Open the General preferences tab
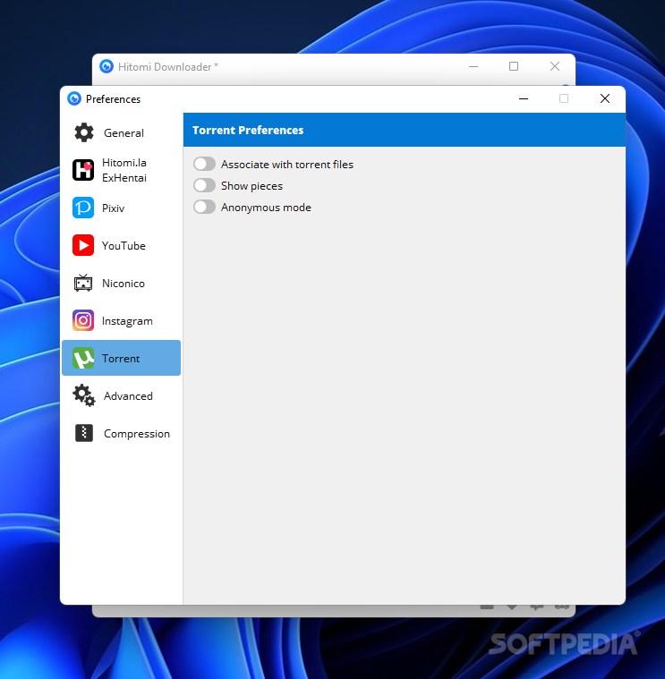 (x=122, y=132)
